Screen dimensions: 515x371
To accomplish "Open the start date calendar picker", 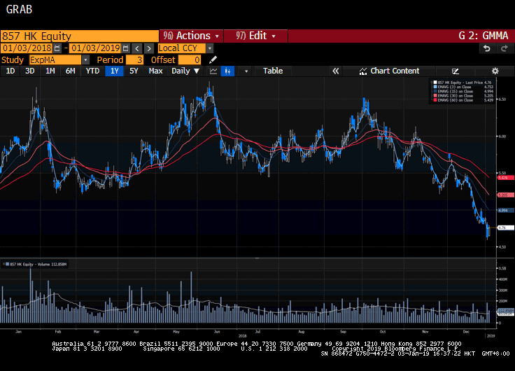I will (x=57, y=48).
